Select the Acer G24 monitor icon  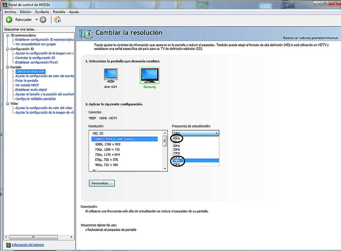click(x=111, y=75)
